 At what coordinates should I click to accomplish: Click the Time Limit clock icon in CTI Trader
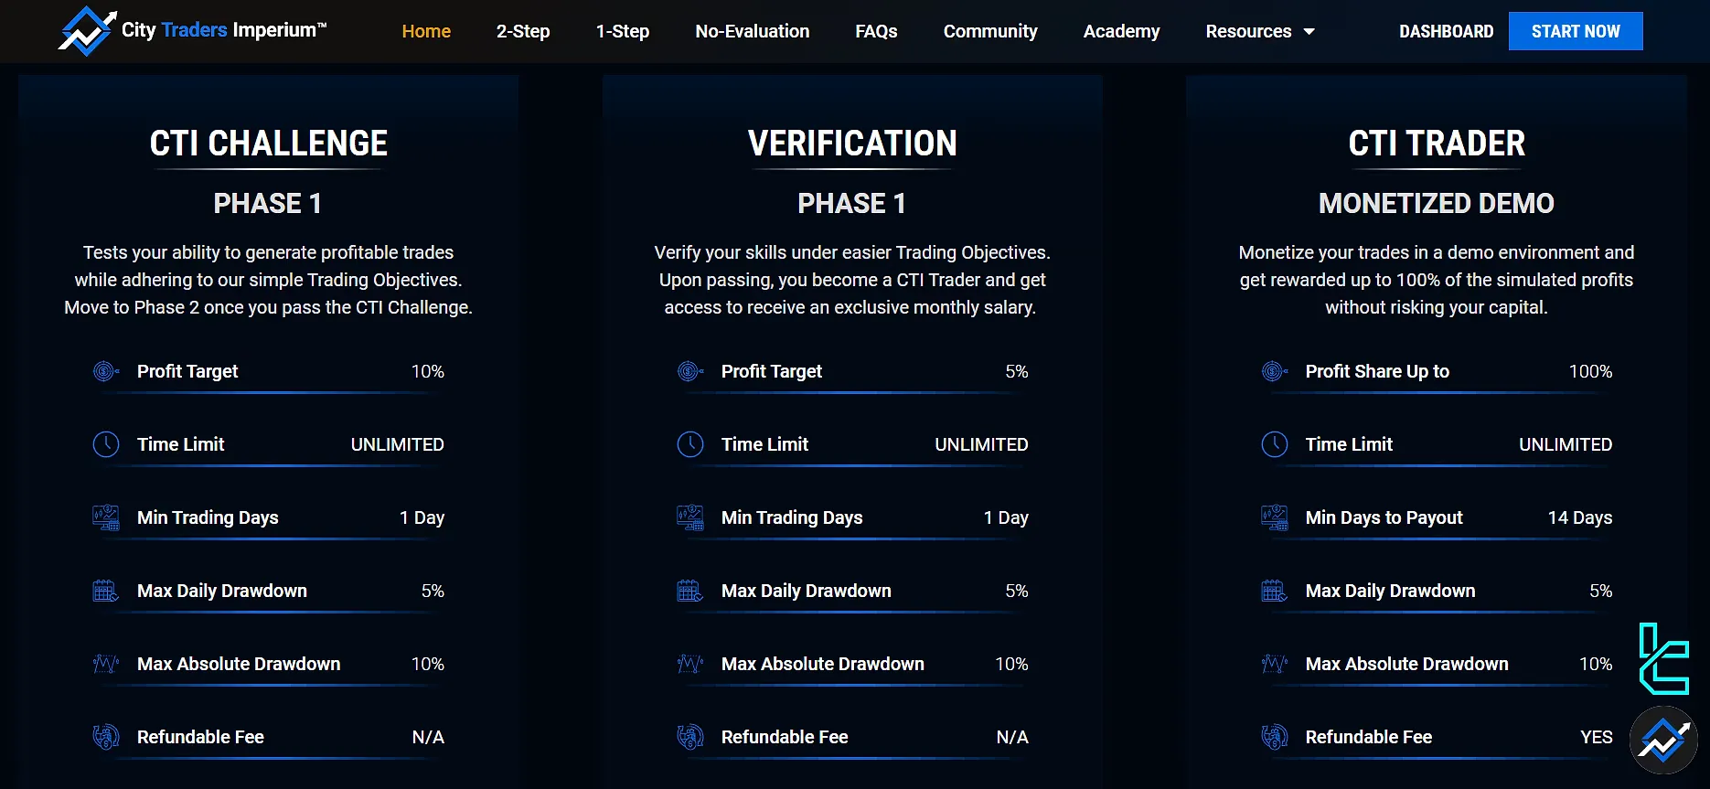(x=1275, y=444)
